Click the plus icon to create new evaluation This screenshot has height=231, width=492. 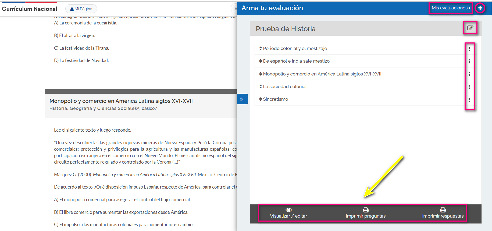coord(480,8)
